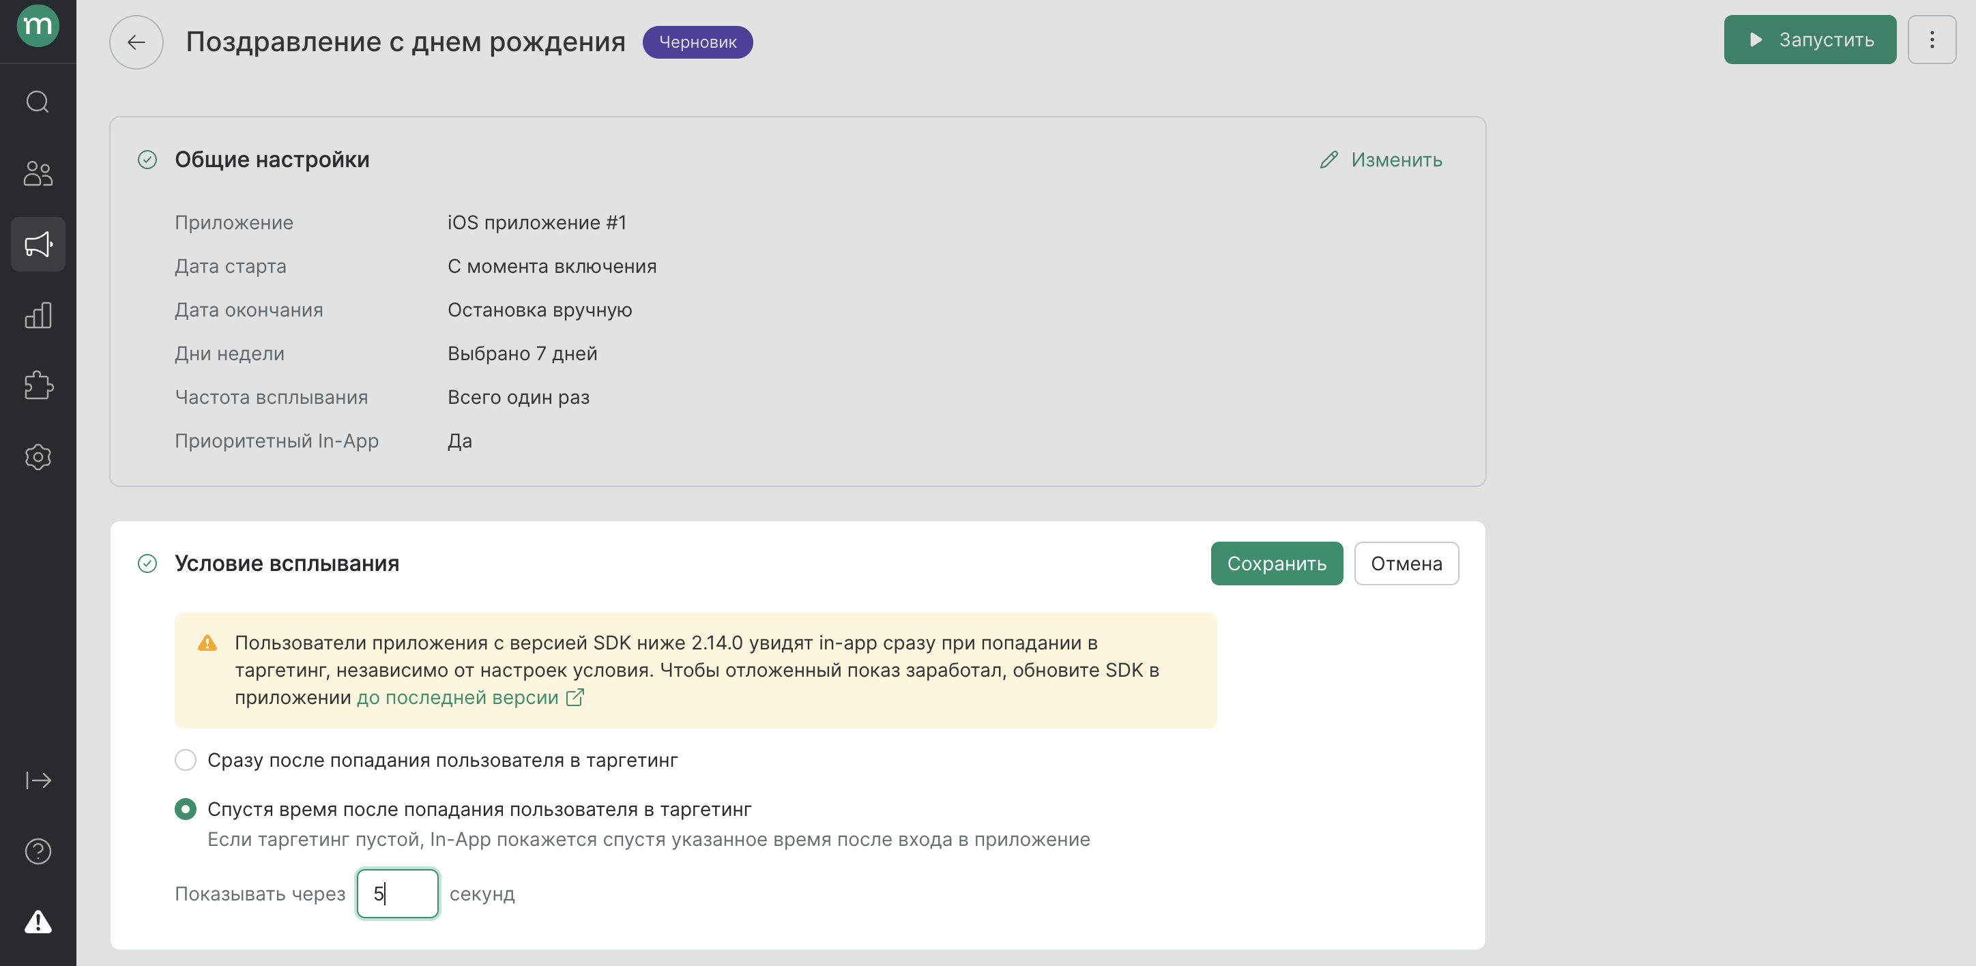
Task: Click the back arrow button
Action: pyautogui.click(x=136, y=42)
